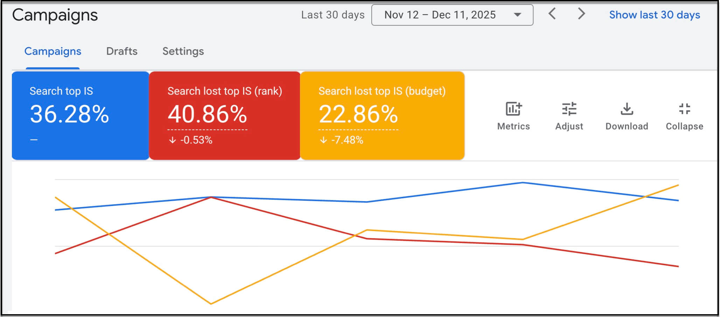The image size is (721, 317).
Task: Click the 40.86% rank metric value
Action: tap(207, 114)
